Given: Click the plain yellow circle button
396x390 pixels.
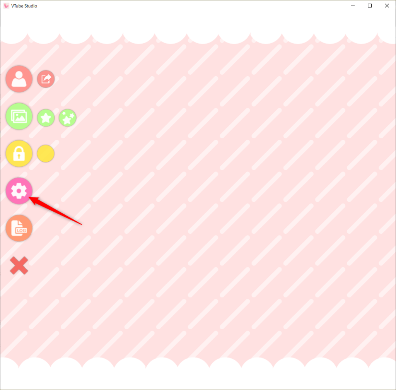Looking at the screenshot, I should tap(46, 154).
